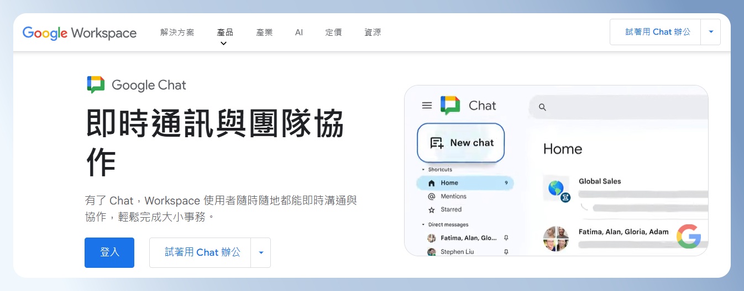Click pin icon beside Stephen Liu

point(506,252)
